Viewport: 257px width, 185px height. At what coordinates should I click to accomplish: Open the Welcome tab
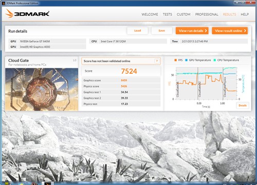pos(150,14)
